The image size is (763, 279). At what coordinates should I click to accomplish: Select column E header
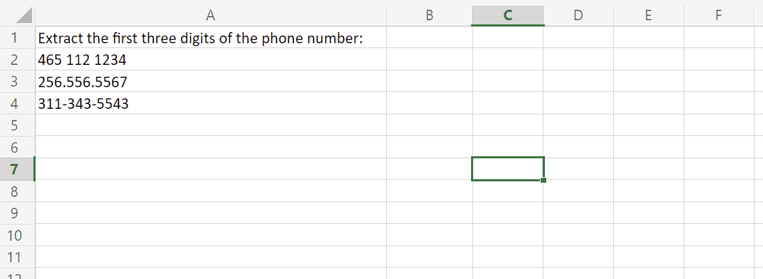pyautogui.click(x=648, y=15)
